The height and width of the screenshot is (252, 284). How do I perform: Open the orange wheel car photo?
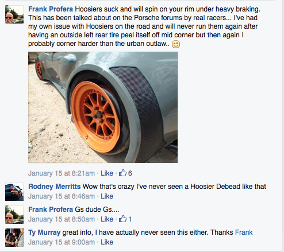point(103,107)
